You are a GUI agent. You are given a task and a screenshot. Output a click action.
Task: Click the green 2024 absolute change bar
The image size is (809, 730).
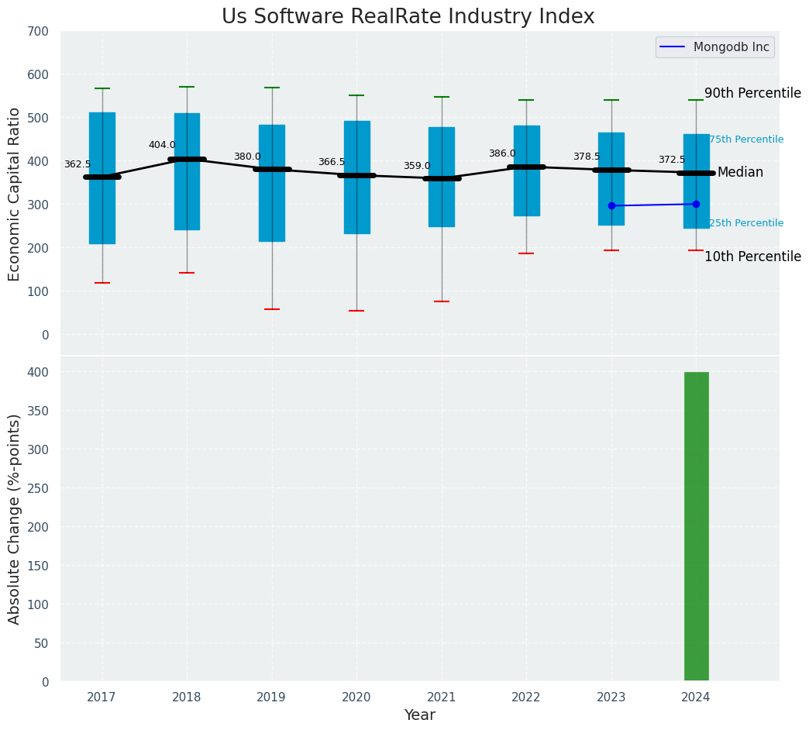click(697, 526)
